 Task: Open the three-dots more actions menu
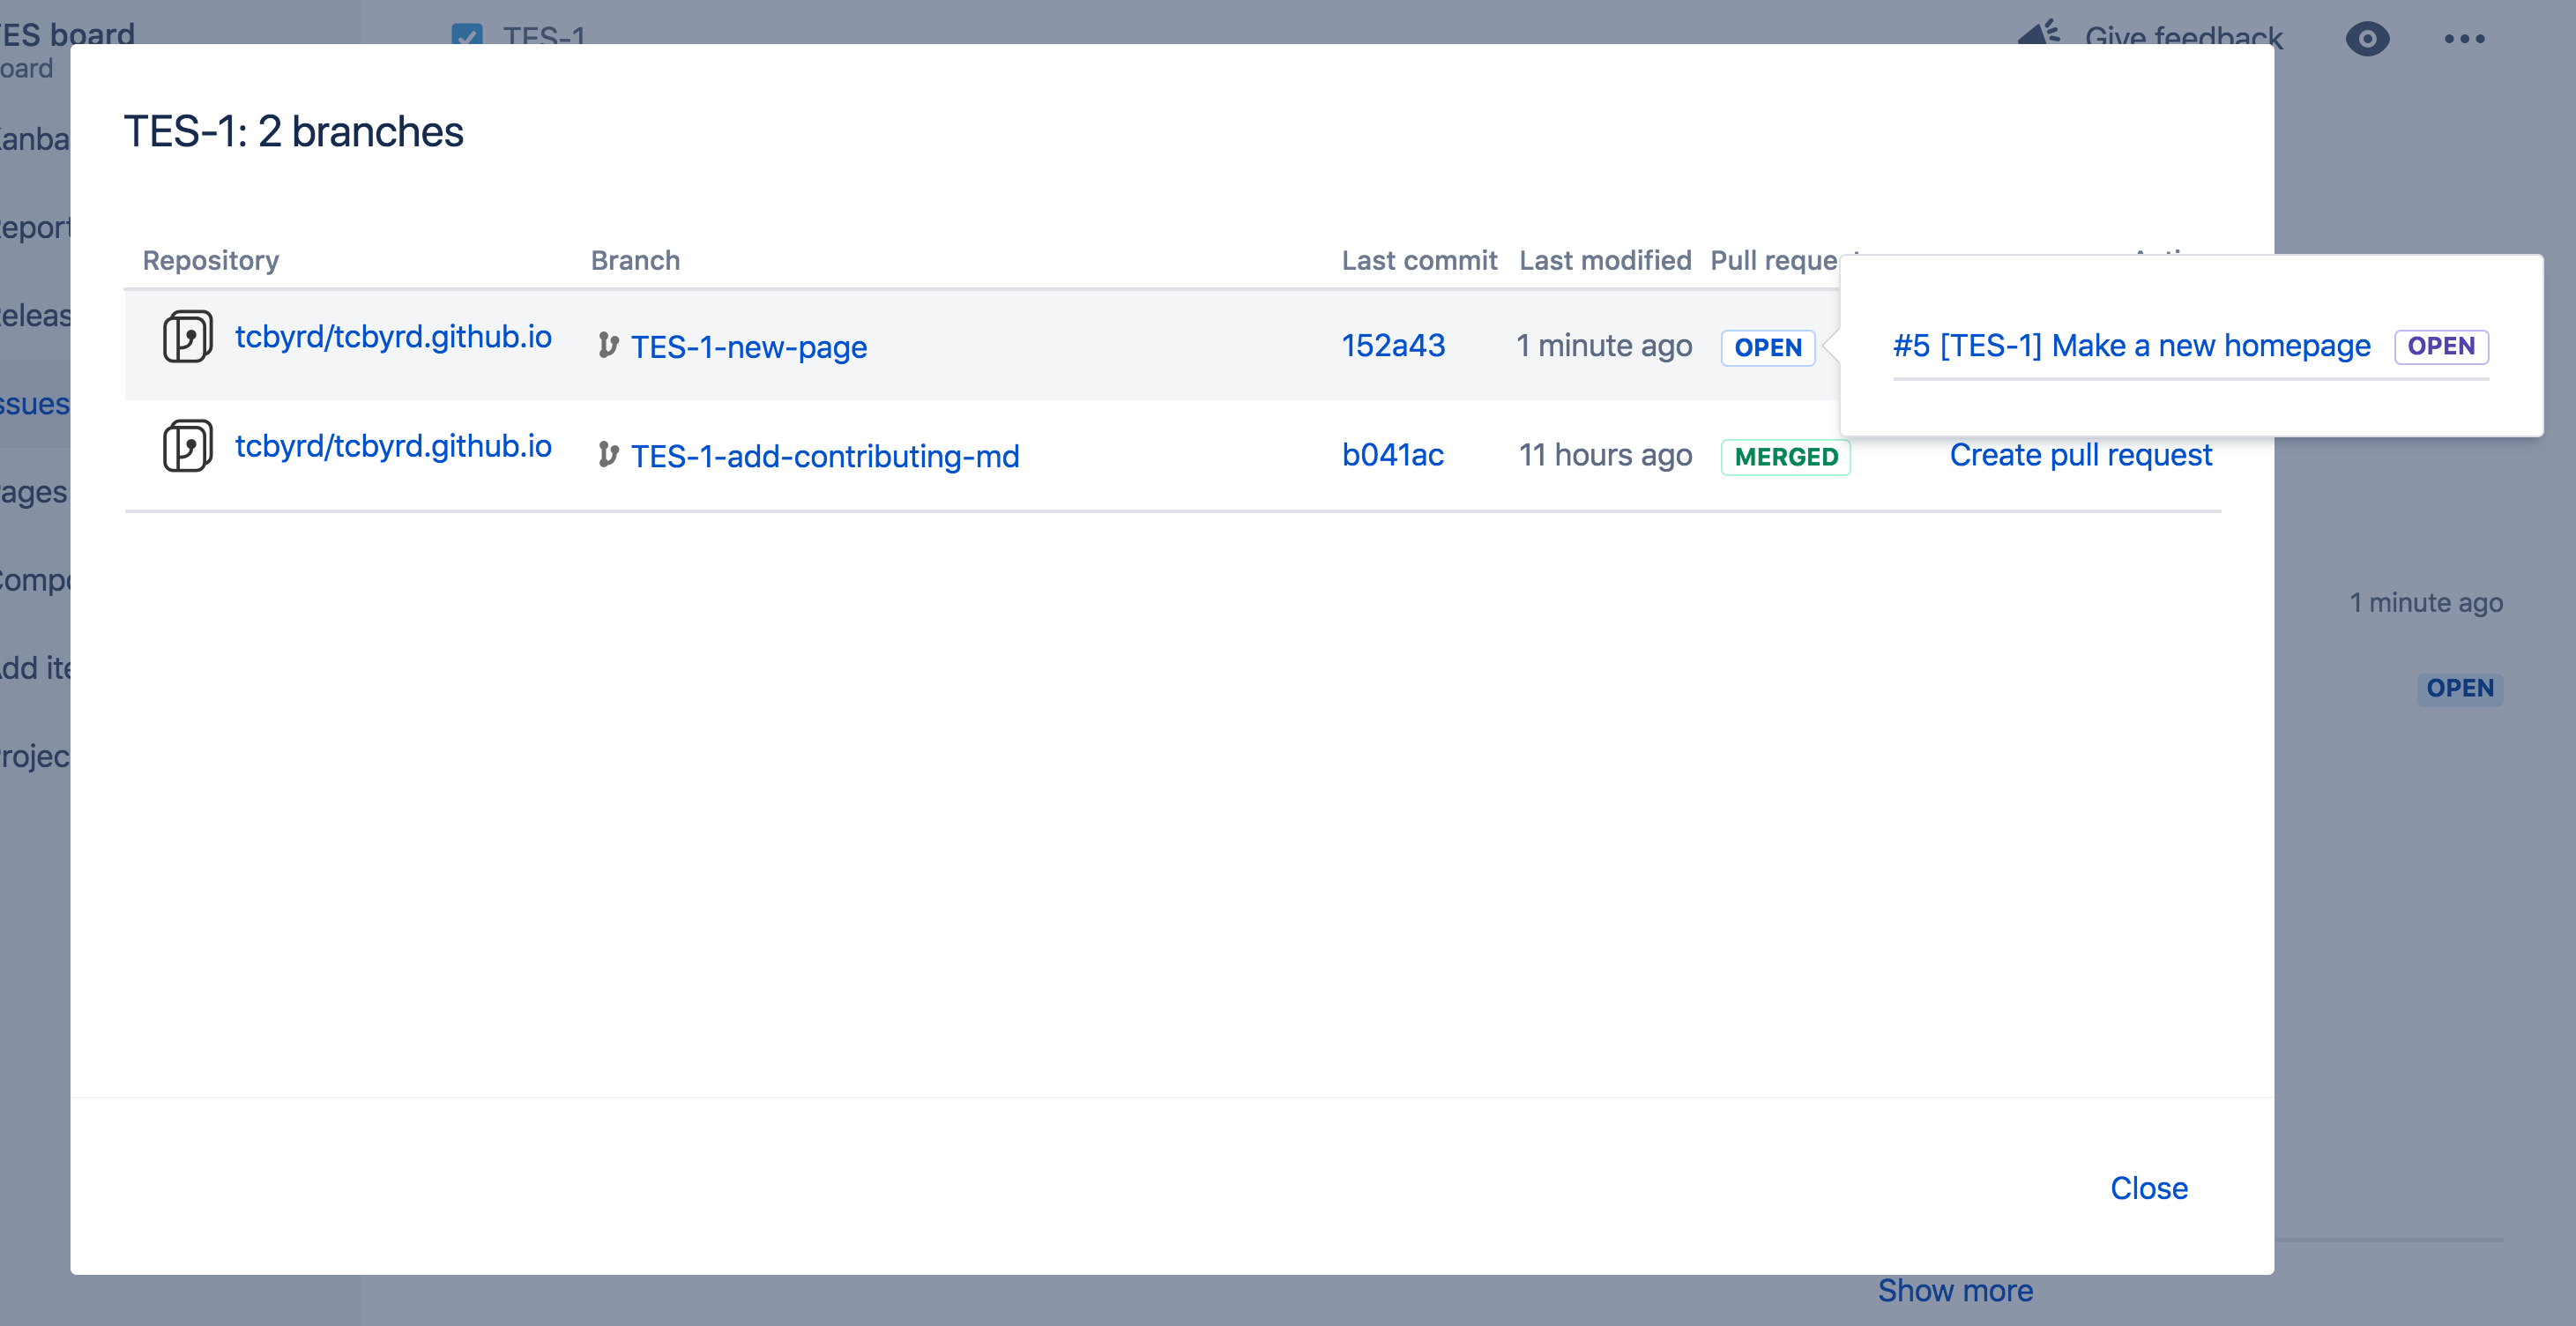2464,39
